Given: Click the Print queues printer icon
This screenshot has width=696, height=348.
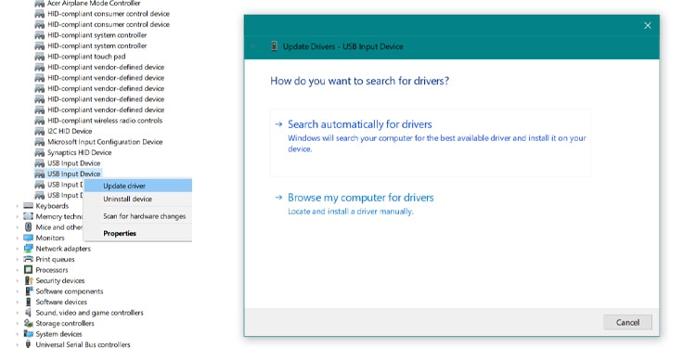Looking at the screenshot, I should 29,259.
